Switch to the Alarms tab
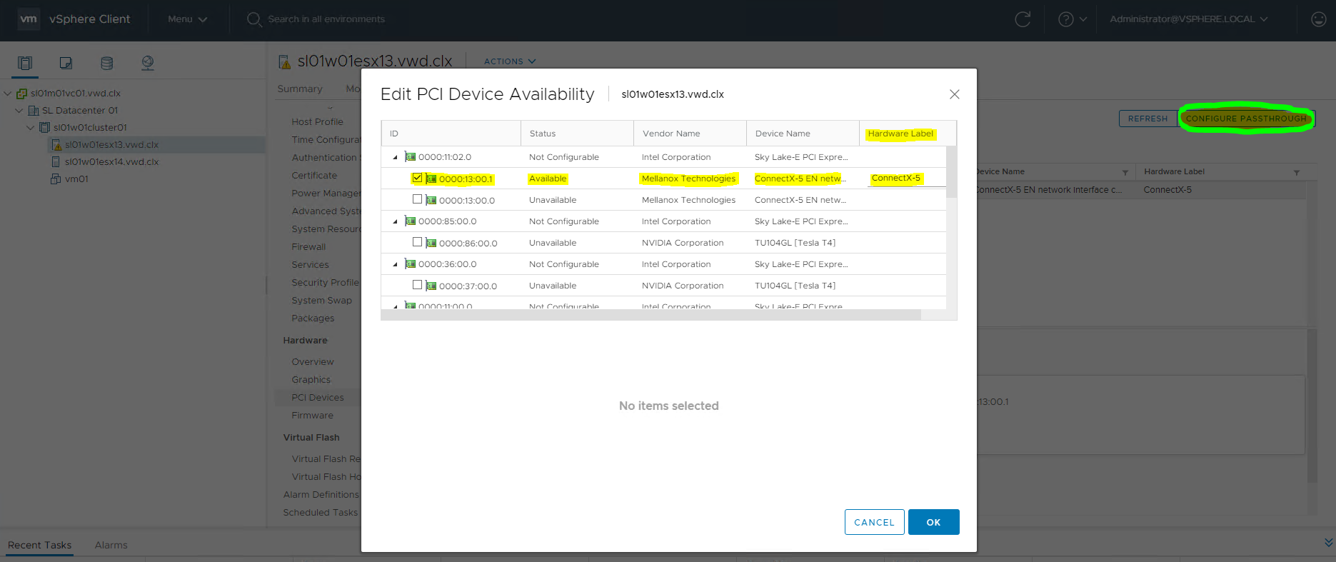The image size is (1336, 562). click(111, 545)
